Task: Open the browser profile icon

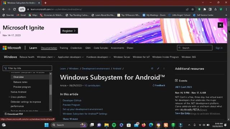Action: point(216,9)
